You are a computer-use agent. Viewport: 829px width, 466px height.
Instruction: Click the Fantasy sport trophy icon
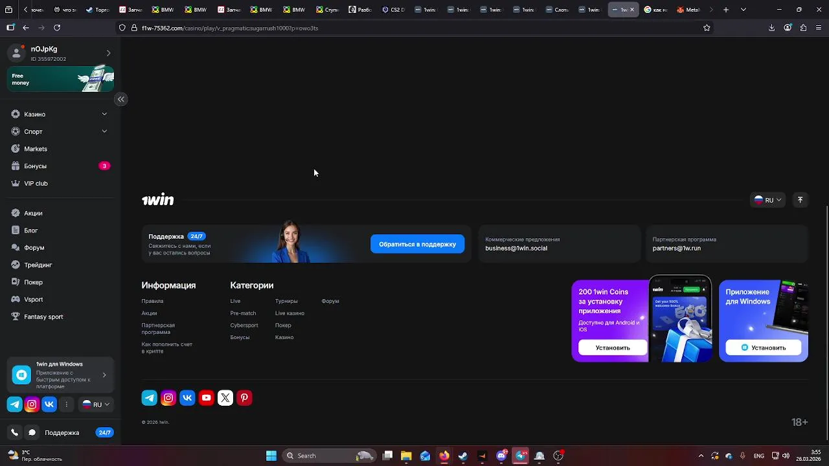pyautogui.click(x=16, y=316)
